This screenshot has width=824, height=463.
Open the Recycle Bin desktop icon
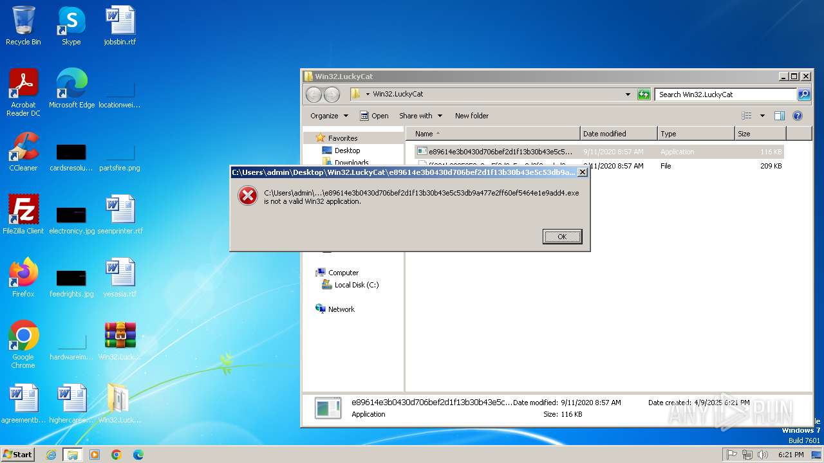23,26
